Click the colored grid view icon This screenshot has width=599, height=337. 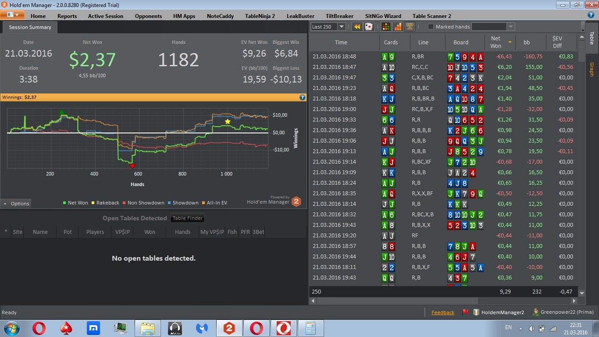coord(386,27)
